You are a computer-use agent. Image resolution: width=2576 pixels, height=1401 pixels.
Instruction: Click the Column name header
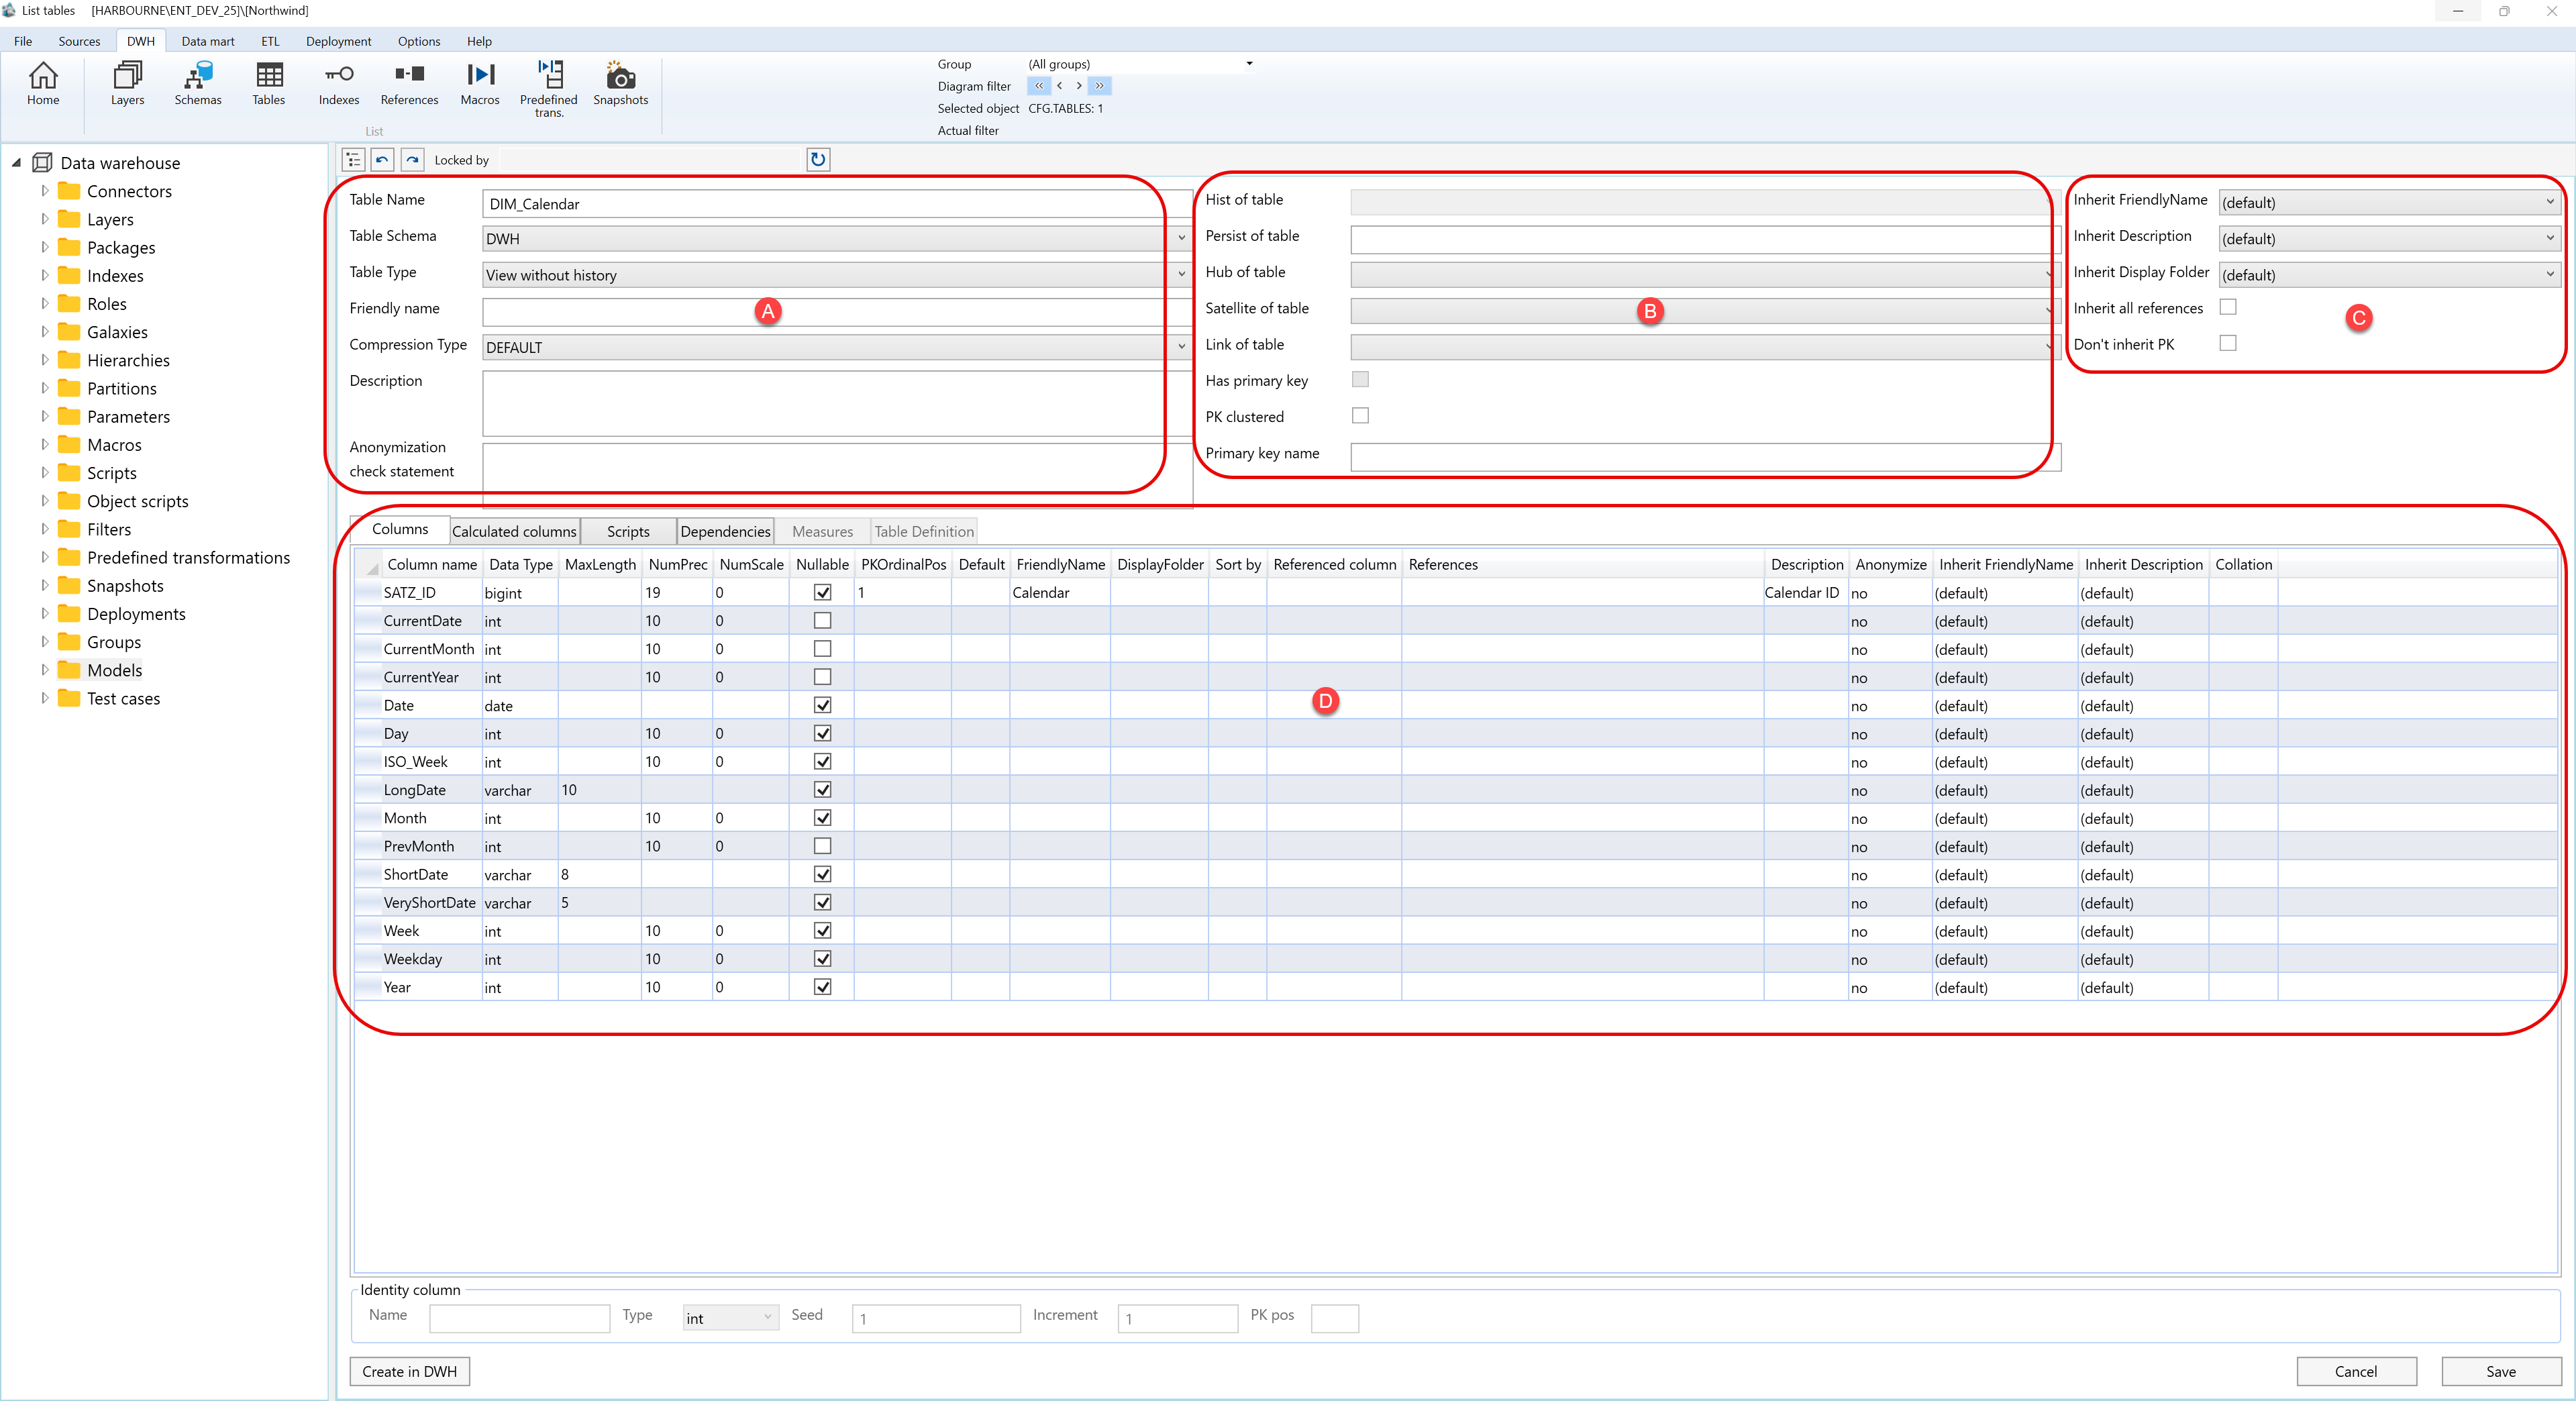pyautogui.click(x=432, y=564)
